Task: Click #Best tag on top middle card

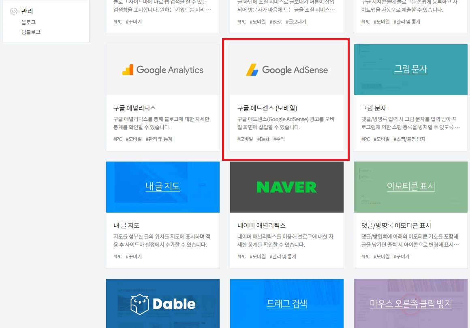Action: pyautogui.click(x=276, y=21)
